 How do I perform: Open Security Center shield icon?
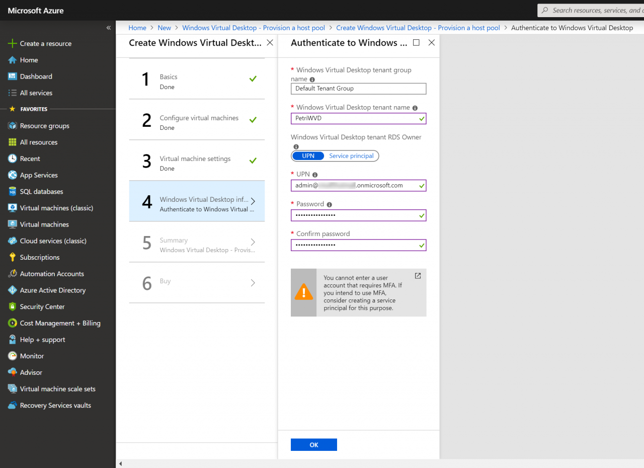click(x=12, y=306)
